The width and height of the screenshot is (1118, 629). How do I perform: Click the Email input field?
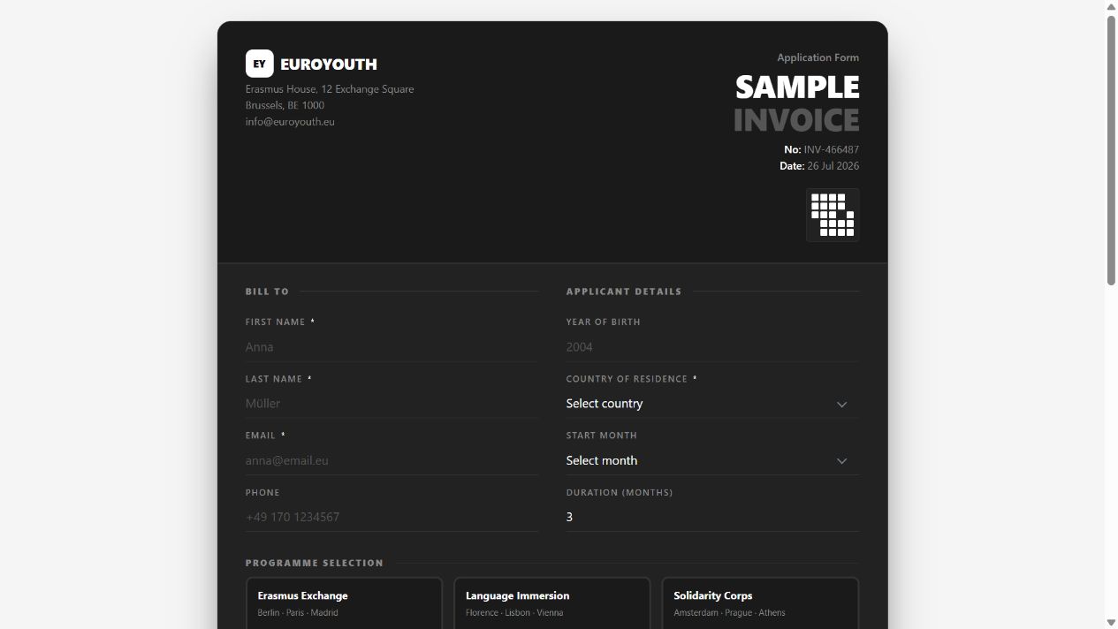(x=392, y=460)
